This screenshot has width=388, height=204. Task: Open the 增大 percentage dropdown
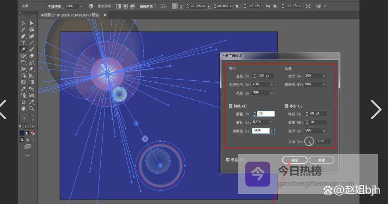(324, 76)
